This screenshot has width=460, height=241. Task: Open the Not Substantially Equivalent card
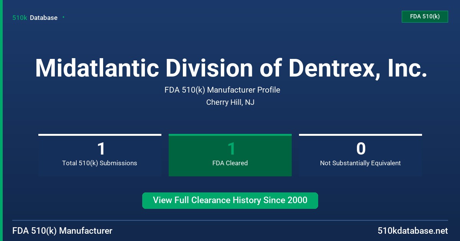(x=360, y=155)
